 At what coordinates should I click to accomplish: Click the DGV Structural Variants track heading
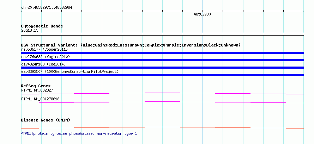pos(131,45)
